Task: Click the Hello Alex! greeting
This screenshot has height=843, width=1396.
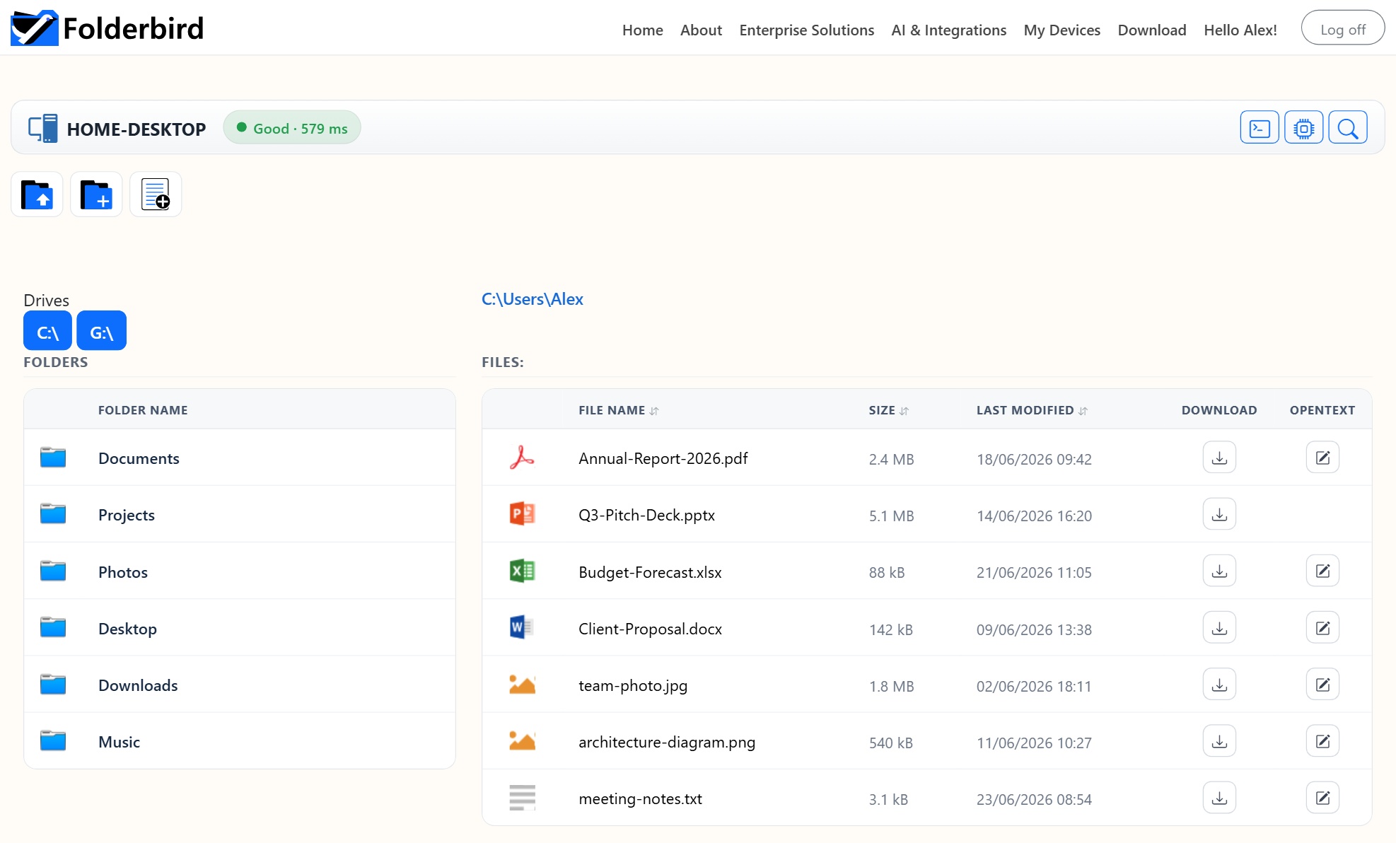Action: tap(1240, 30)
